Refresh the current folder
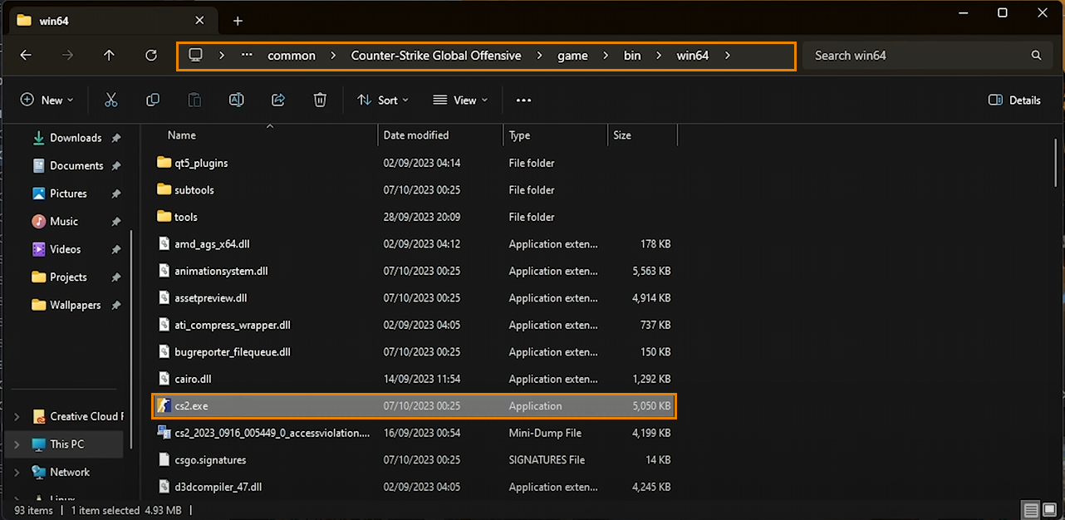 point(151,56)
